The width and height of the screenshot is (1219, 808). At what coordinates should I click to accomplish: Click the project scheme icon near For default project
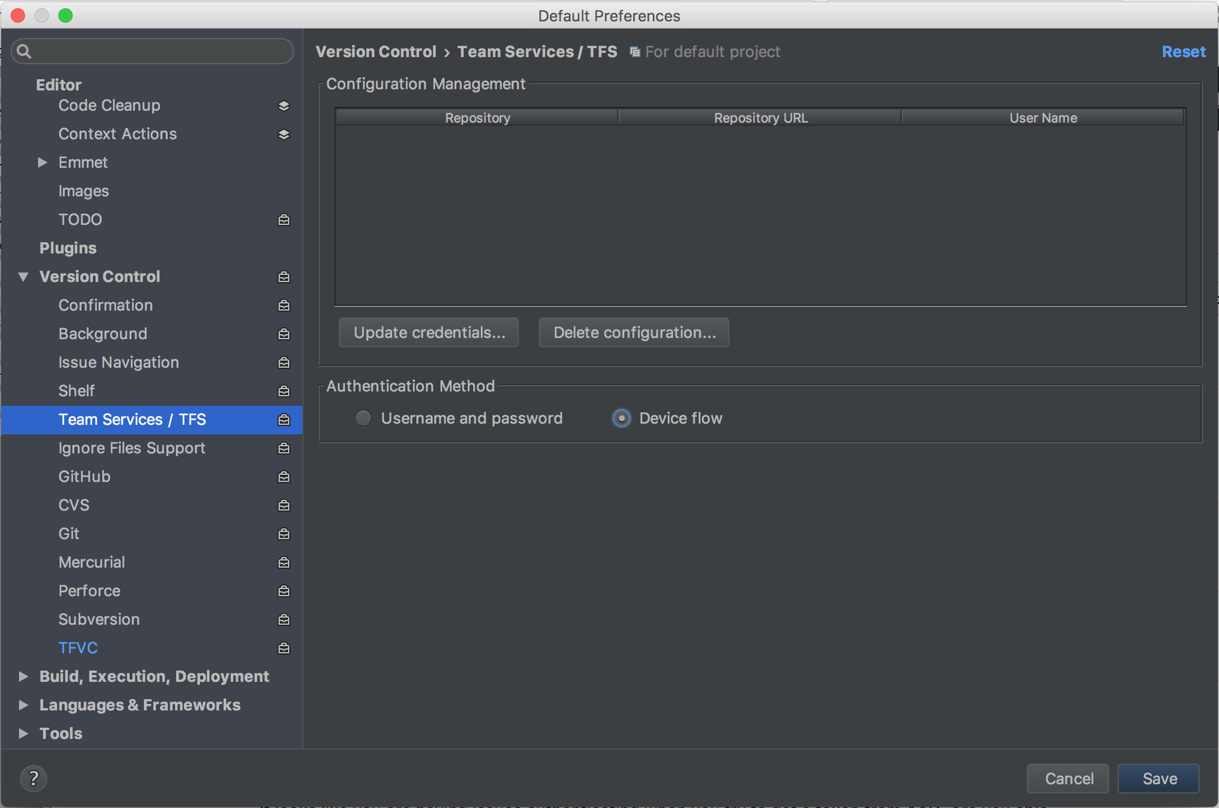click(634, 52)
